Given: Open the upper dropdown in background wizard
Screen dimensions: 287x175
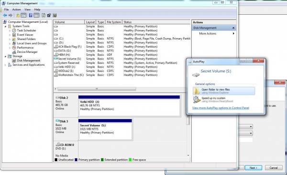Looking at the screenshot, I should [x=251, y=127].
